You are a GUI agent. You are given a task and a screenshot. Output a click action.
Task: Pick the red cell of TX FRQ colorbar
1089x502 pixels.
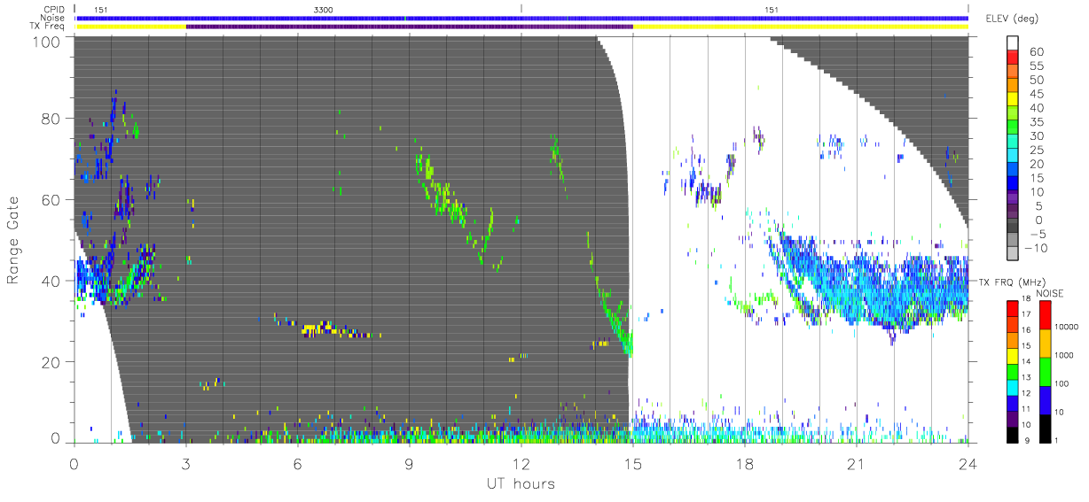coord(1012,308)
